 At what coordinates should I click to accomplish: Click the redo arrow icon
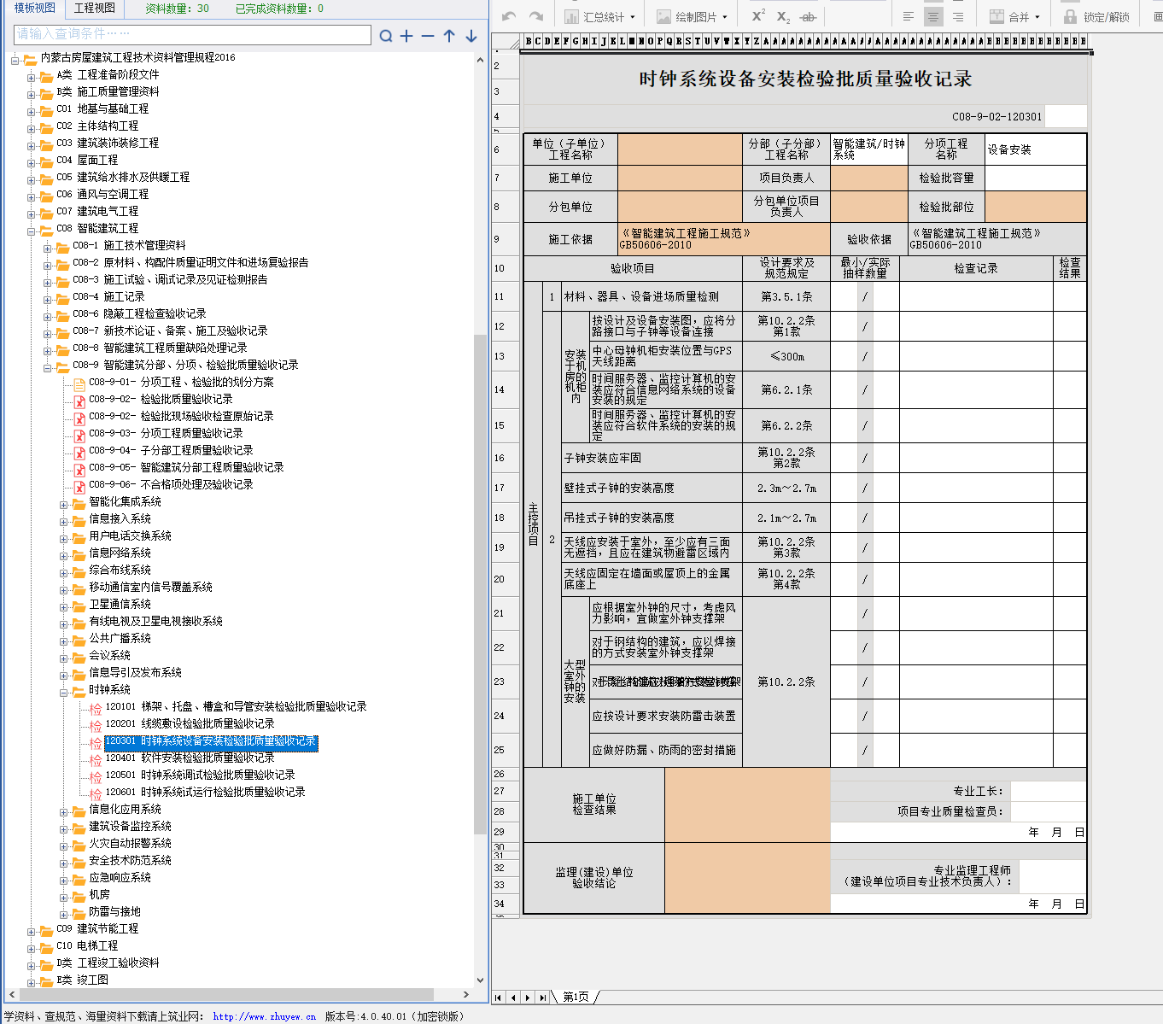click(x=536, y=16)
